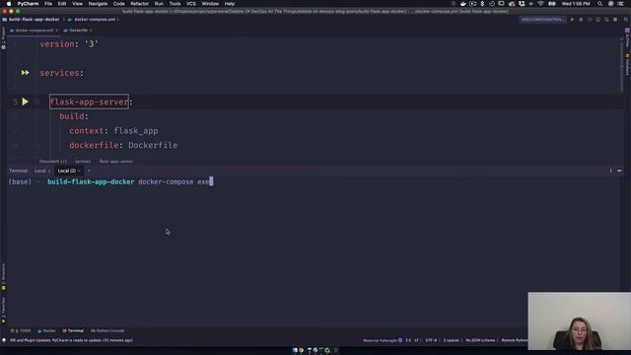
Task: Close the Dockerfile editor tab
Action: click(x=91, y=31)
